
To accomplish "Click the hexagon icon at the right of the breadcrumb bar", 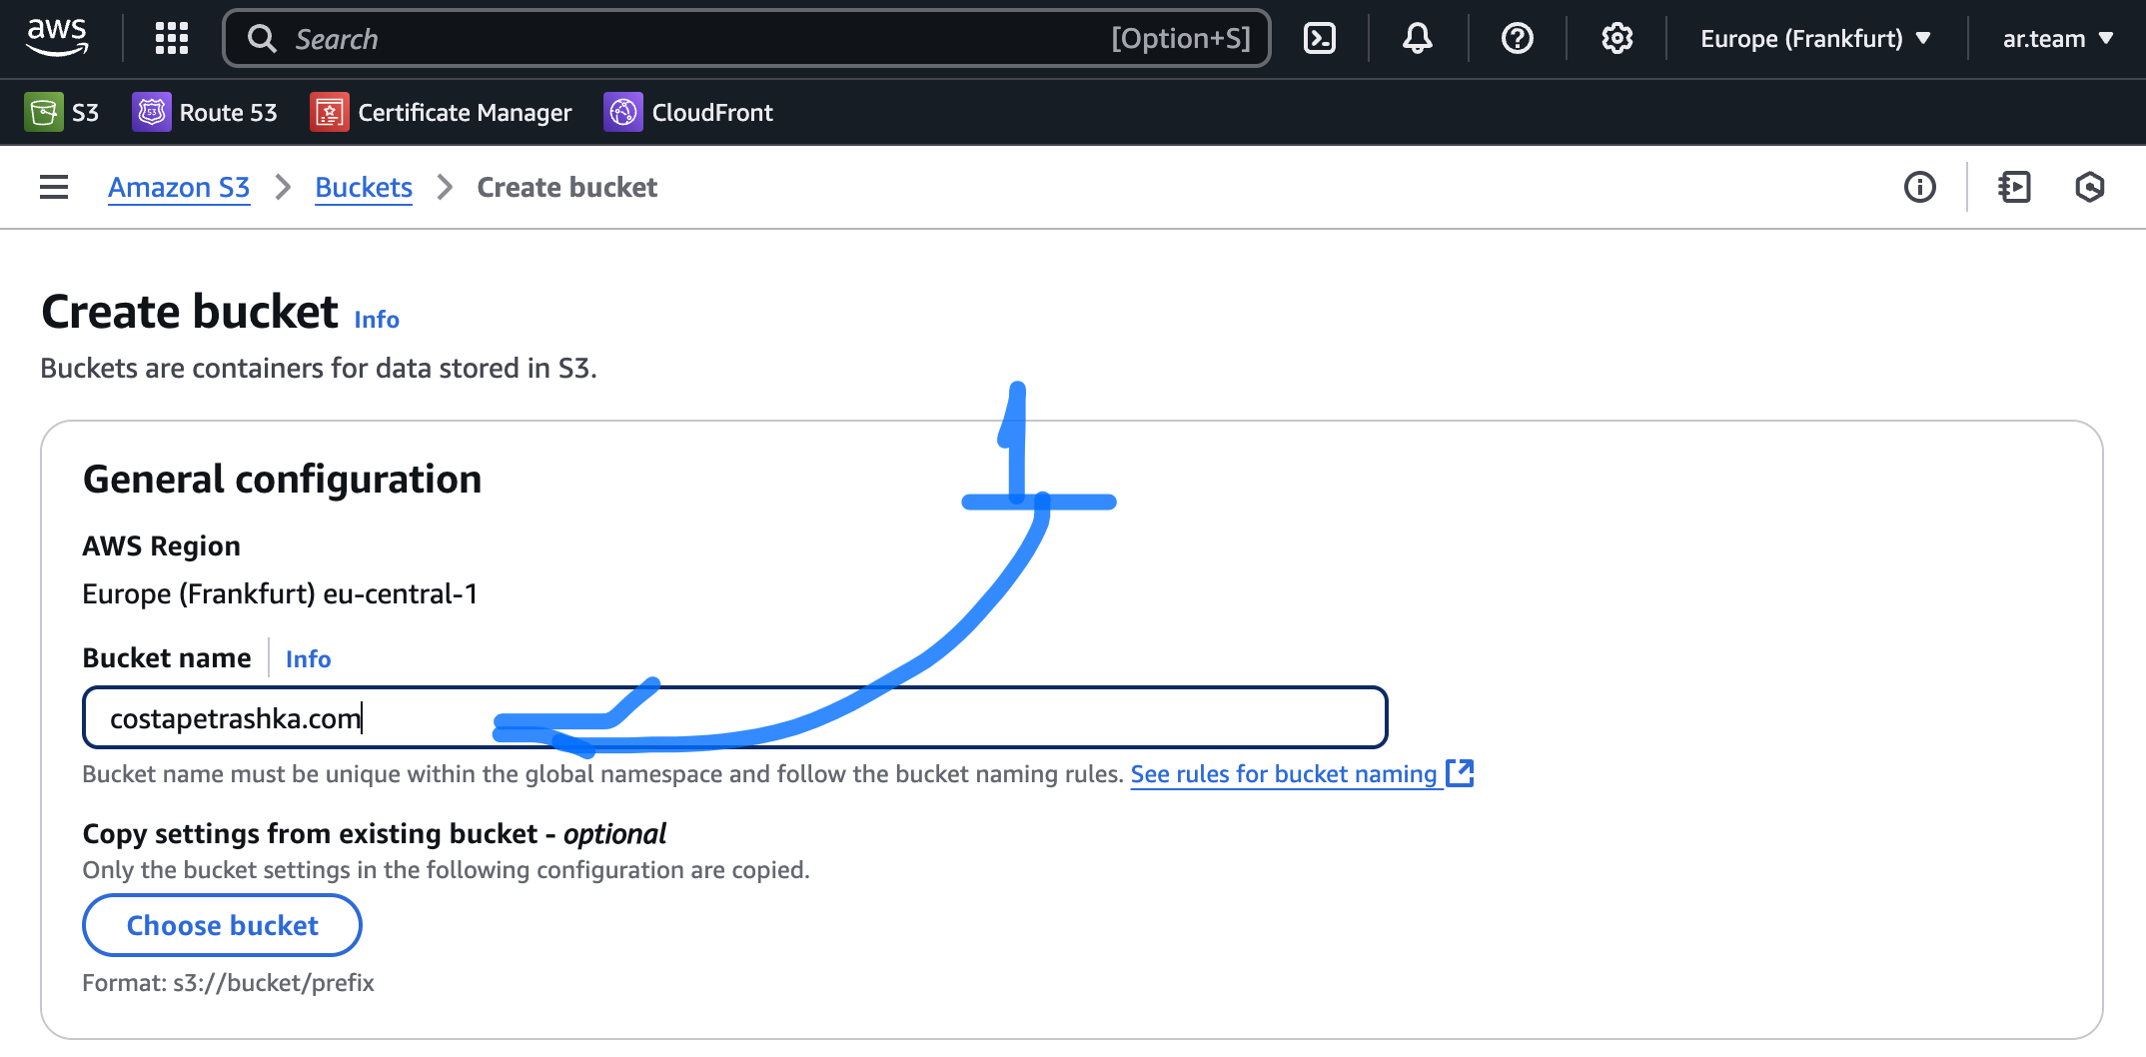I will point(2089,187).
